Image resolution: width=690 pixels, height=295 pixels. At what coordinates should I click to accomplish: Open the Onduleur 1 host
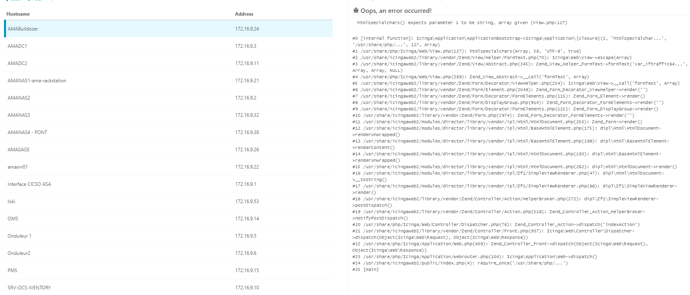[168, 236]
